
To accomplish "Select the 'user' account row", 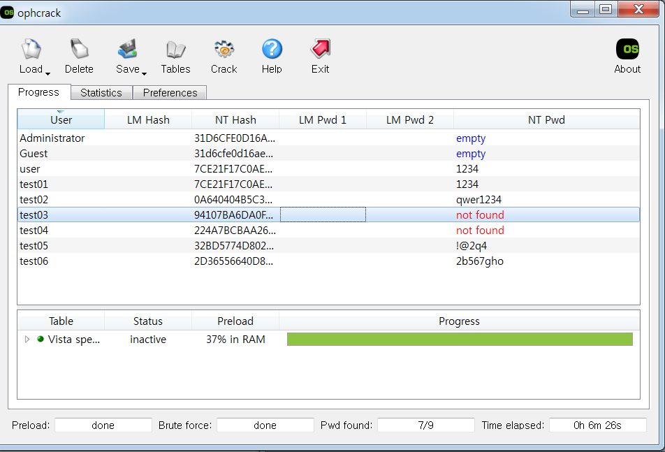I will [x=329, y=169].
